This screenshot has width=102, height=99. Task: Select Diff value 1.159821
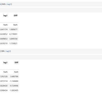pos(13,44)
